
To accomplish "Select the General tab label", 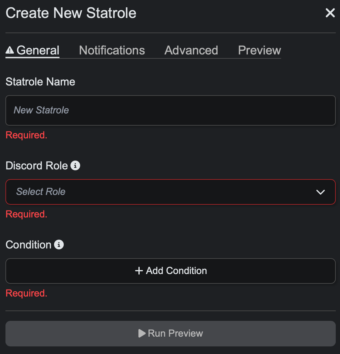I will tap(38, 50).
